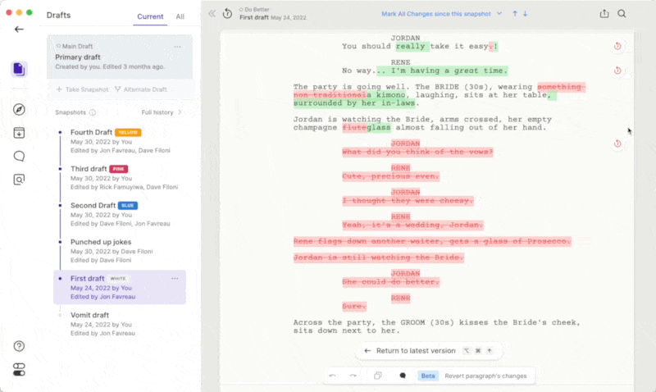Click the search-in-document sidebar icon
The image size is (656, 392).
tap(19, 179)
